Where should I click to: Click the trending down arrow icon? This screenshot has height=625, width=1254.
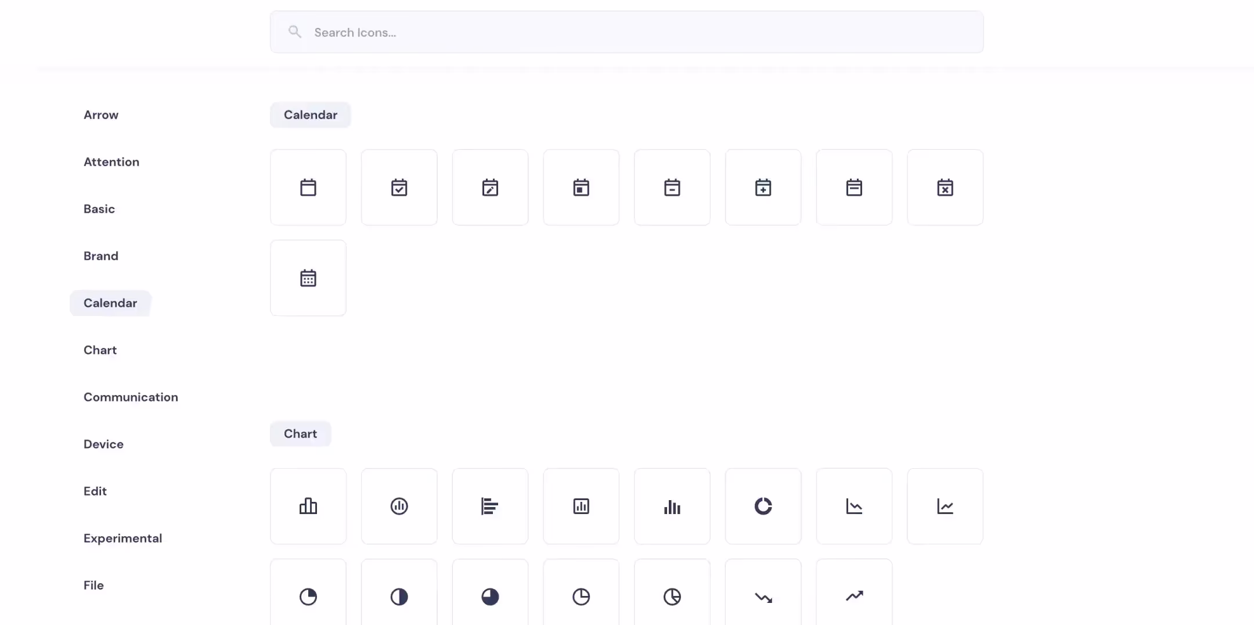click(763, 597)
